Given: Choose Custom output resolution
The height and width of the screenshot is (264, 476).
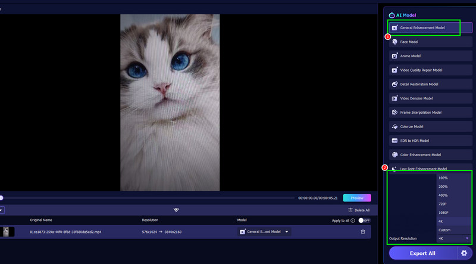Looking at the screenshot, I should click(x=454, y=230).
